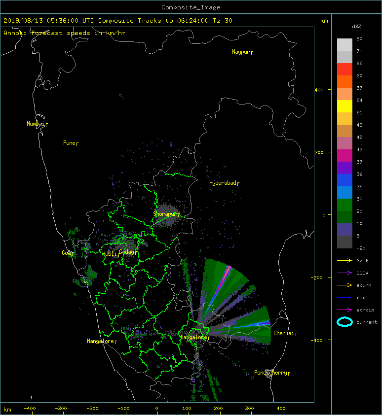Viewport: 382px width, 415px height.
Task: Choose the light orange swatch below 57
Action: click(x=344, y=94)
